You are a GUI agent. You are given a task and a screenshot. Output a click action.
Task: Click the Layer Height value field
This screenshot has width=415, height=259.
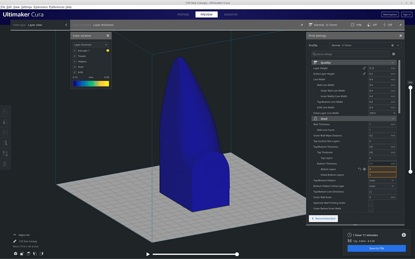tap(382, 68)
